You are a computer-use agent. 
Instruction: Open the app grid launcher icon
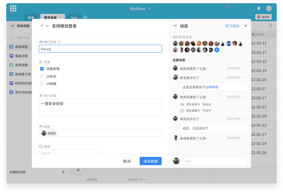(13, 8)
